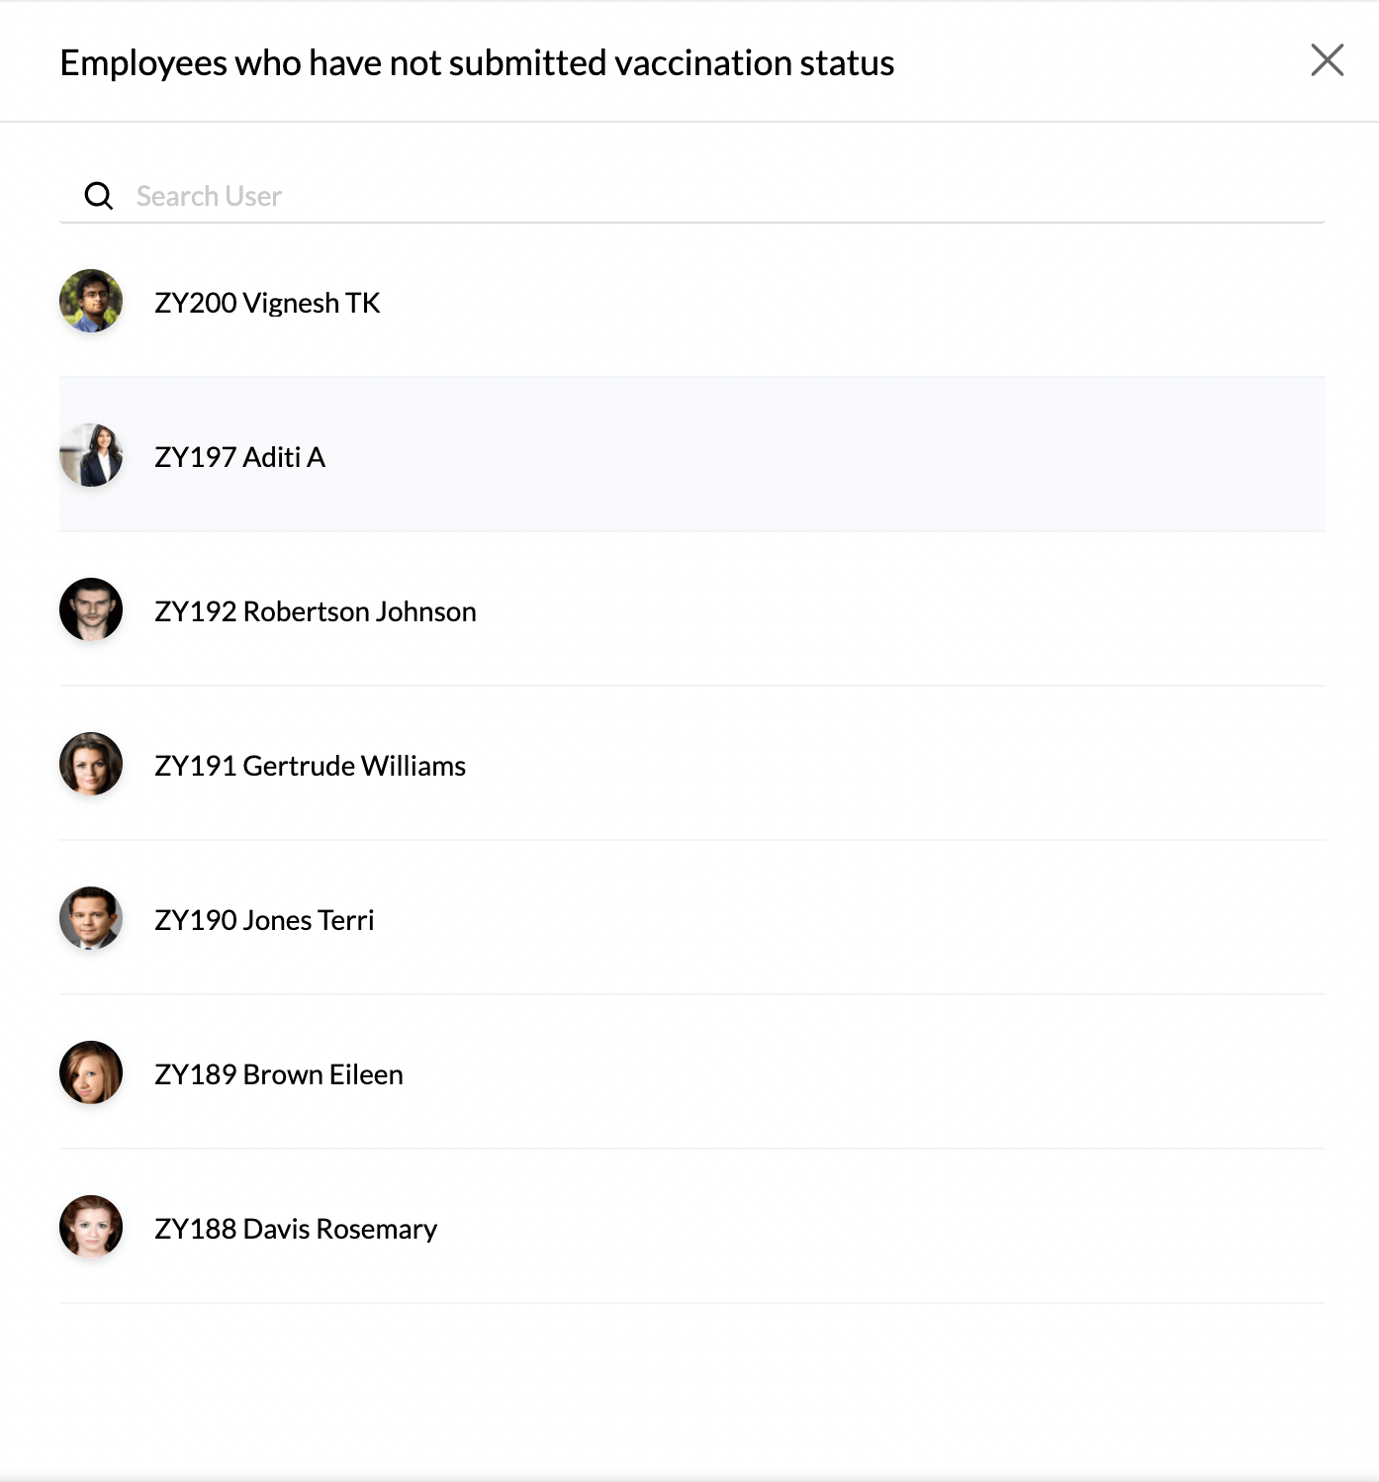Click the search magnifier icon

point(98,196)
